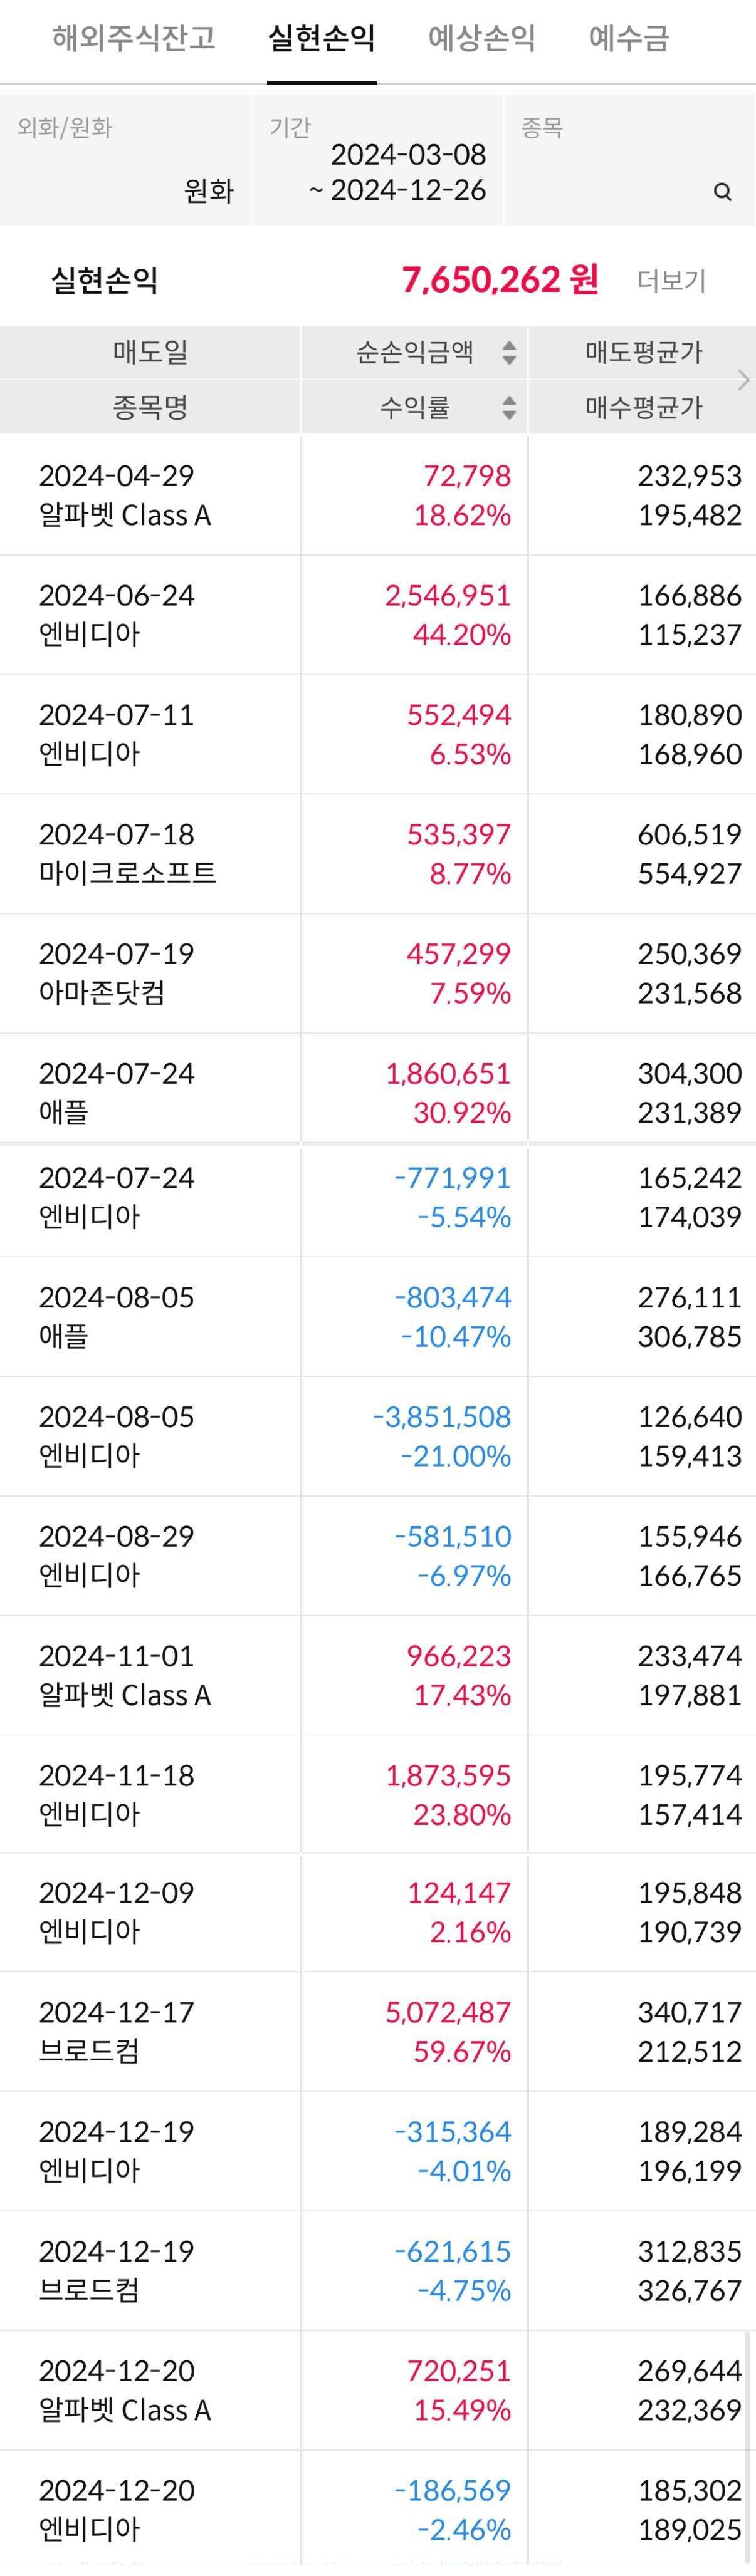This screenshot has width=756, height=2576.
Task: Select the 2024-06-24 엔비디아 row
Action: point(378,614)
